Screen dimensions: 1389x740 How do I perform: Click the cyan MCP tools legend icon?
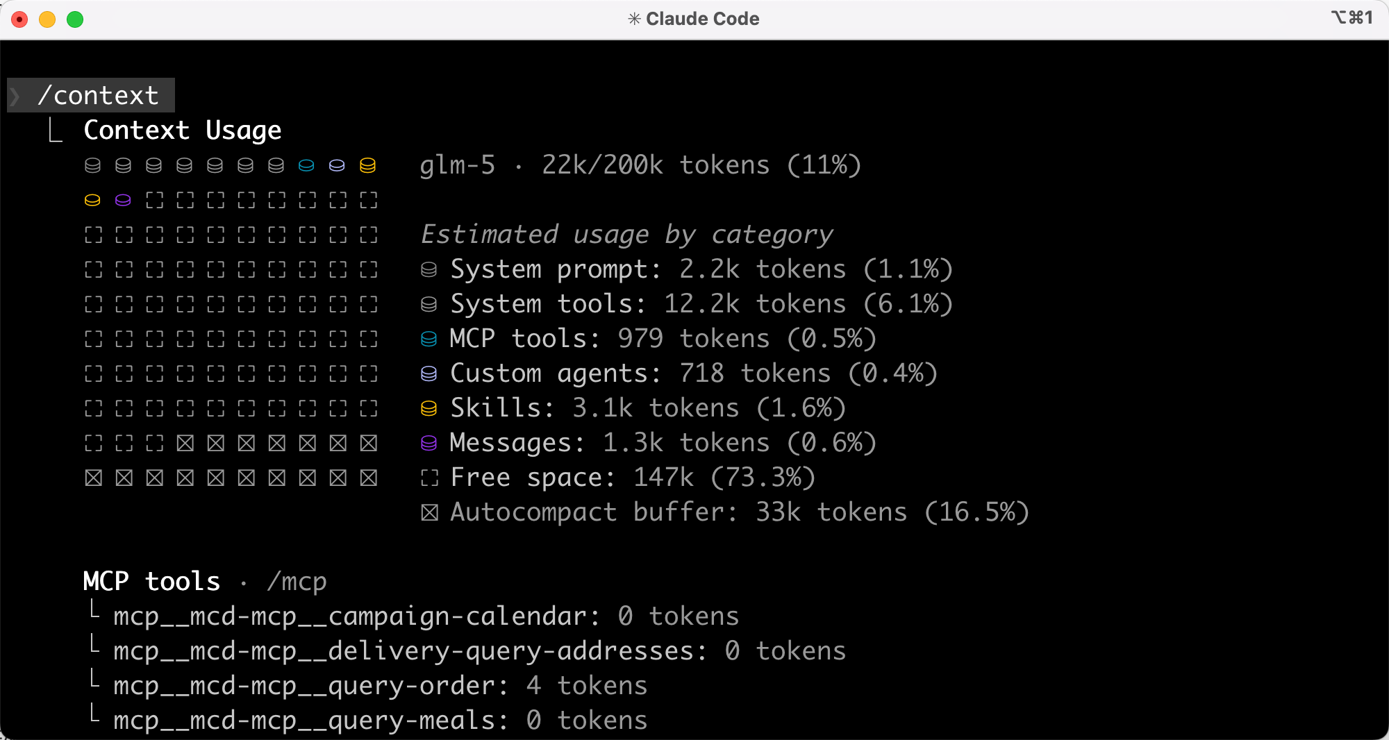click(429, 339)
